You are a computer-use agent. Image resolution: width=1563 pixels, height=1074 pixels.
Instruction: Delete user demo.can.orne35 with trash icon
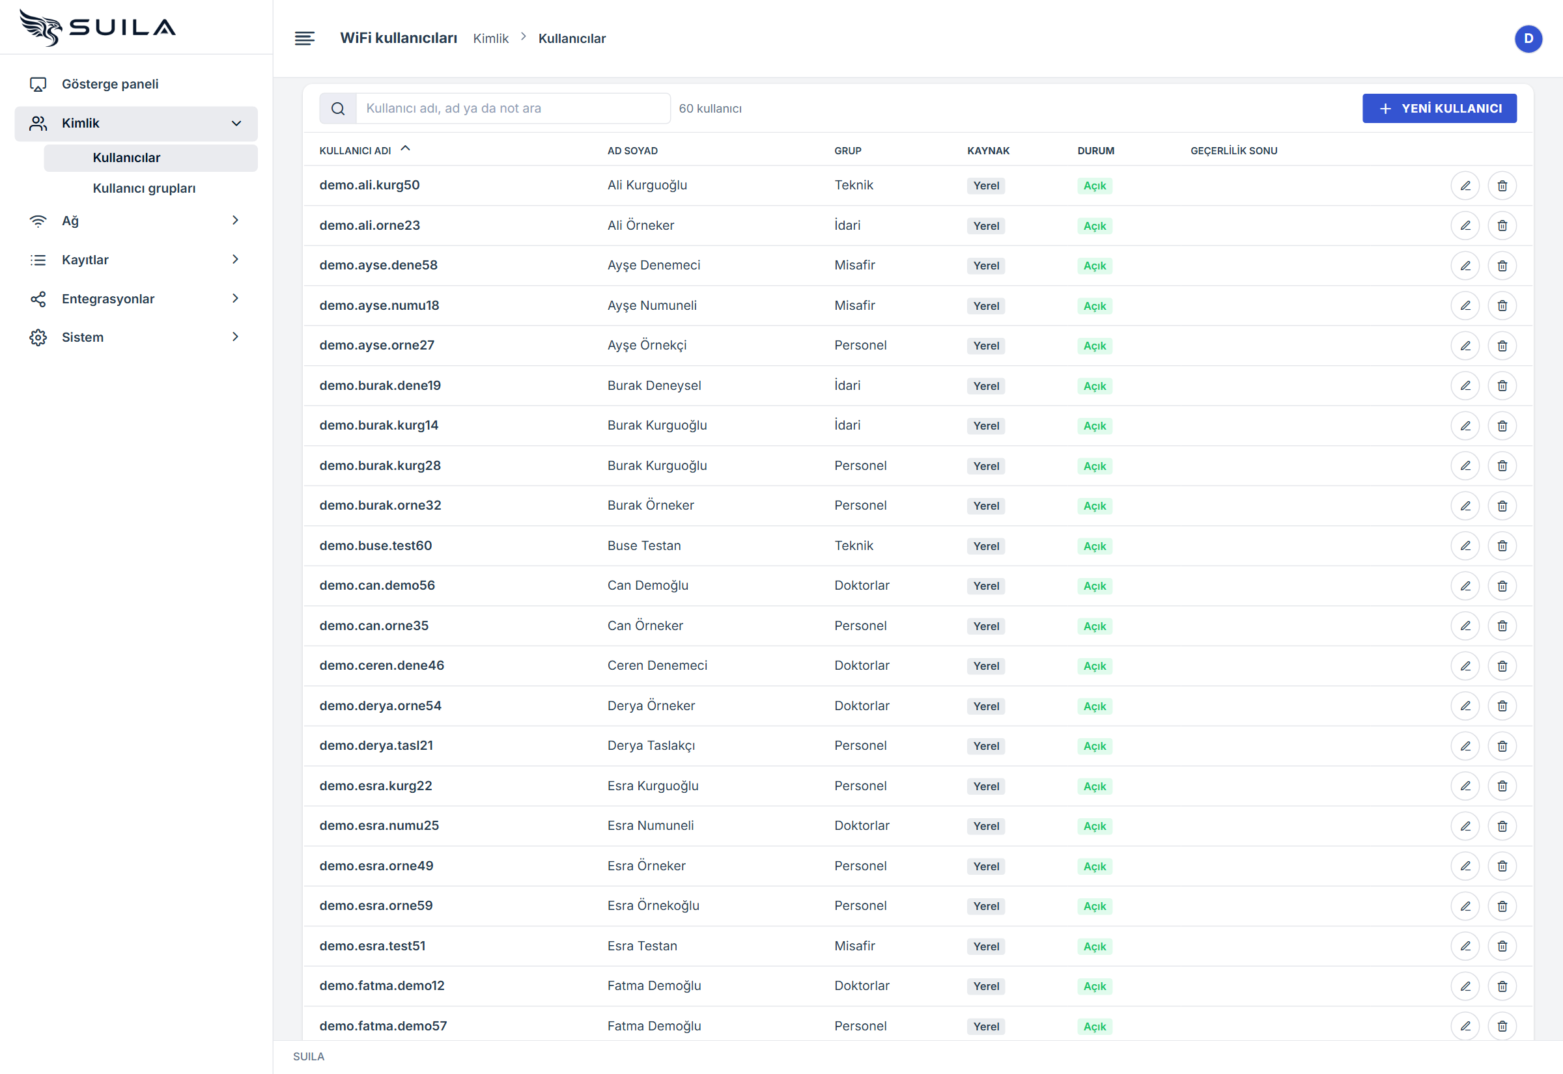click(x=1502, y=626)
